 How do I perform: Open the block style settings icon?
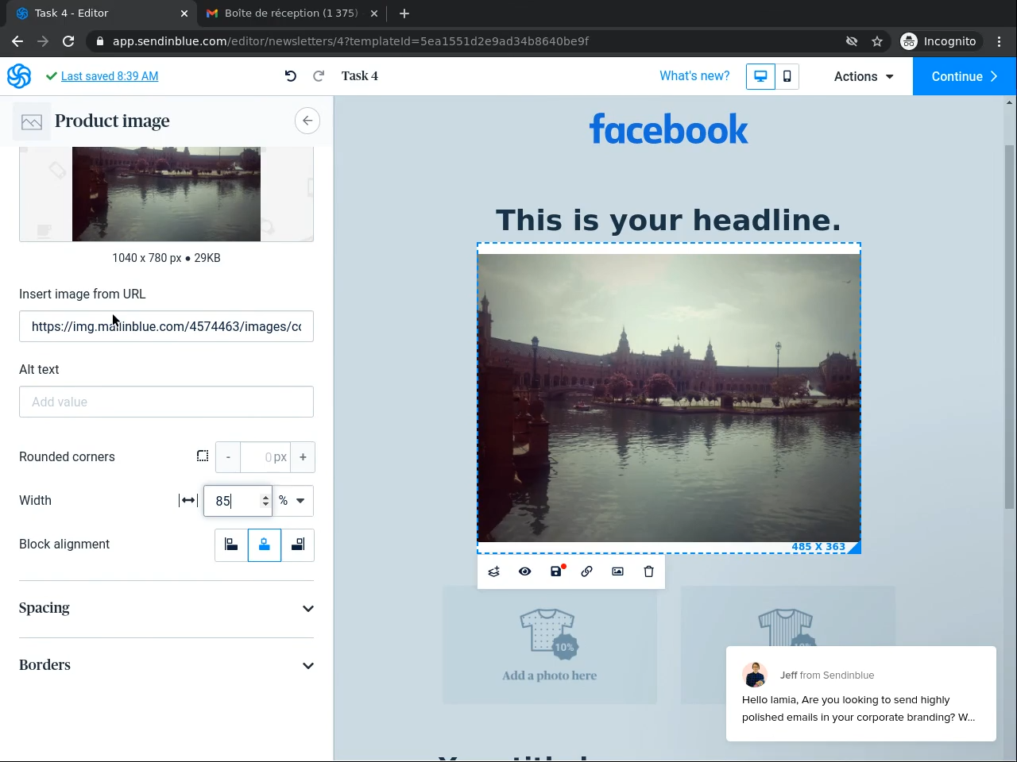[494, 571]
